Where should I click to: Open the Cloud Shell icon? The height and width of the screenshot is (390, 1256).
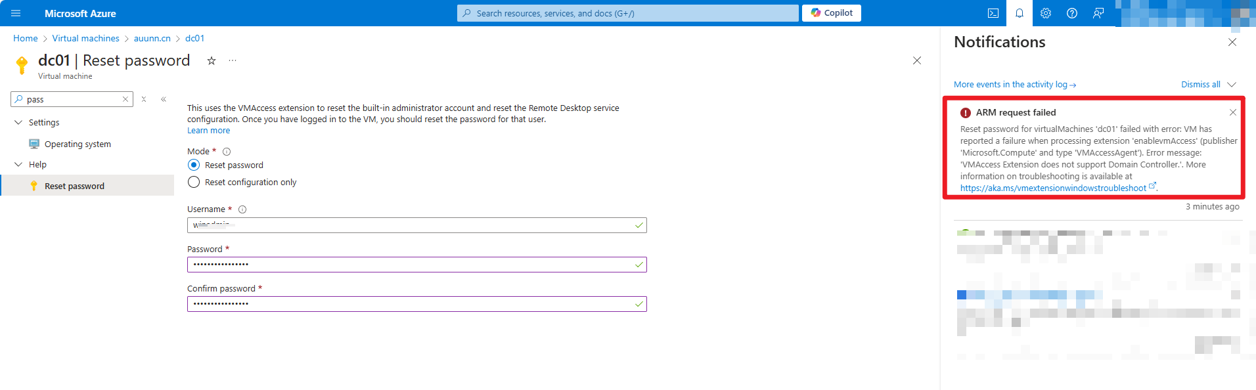click(x=993, y=13)
